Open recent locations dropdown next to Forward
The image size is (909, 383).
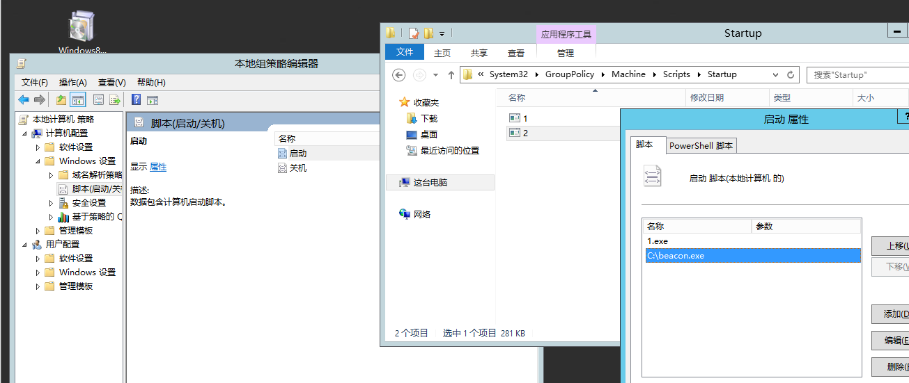tap(435, 74)
